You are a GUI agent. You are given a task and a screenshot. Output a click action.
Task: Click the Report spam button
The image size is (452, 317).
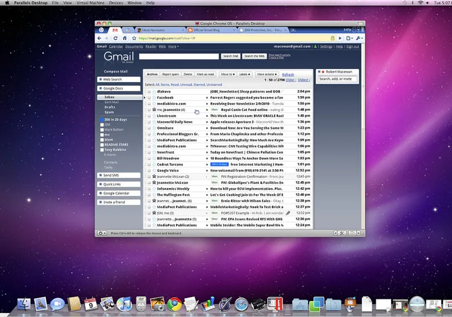pyautogui.click(x=171, y=74)
